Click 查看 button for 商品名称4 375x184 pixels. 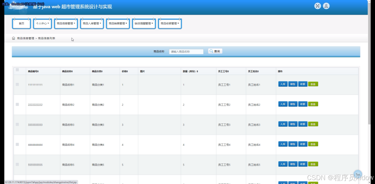tap(313, 144)
